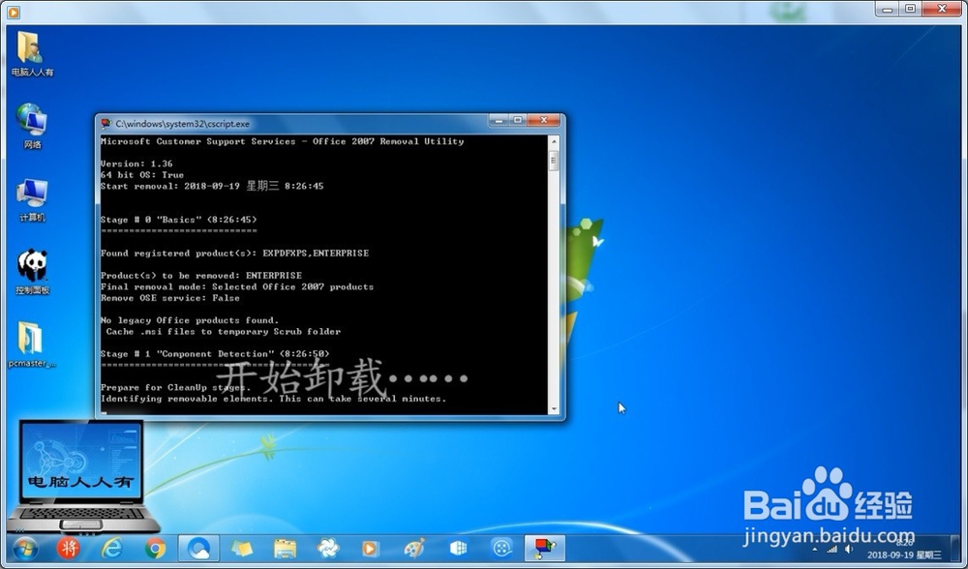Open the 控制面板 panda control panel icon
This screenshot has width=968, height=569.
32,272
